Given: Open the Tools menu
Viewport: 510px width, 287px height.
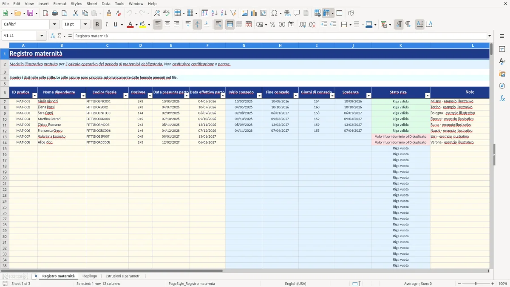Looking at the screenshot, I should (x=119, y=3).
